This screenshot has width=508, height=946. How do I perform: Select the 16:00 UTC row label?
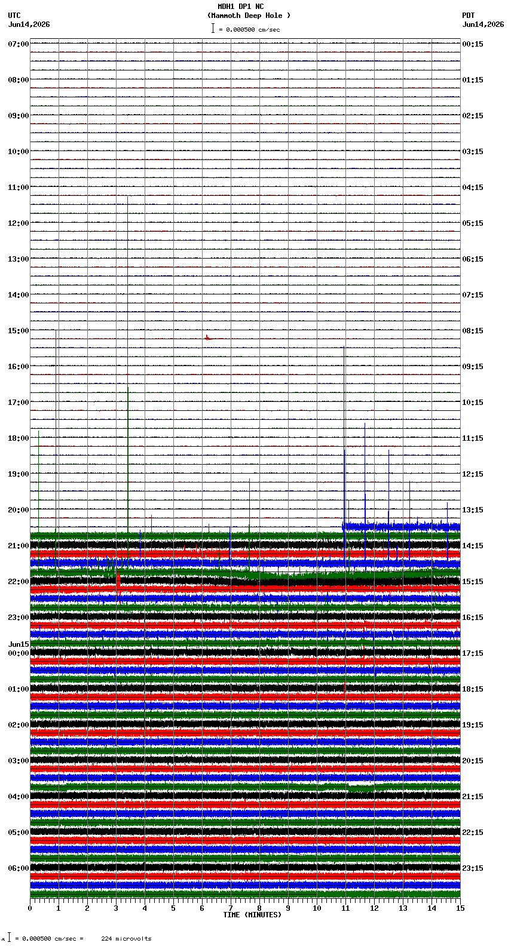pyautogui.click(x=19, y=367)
